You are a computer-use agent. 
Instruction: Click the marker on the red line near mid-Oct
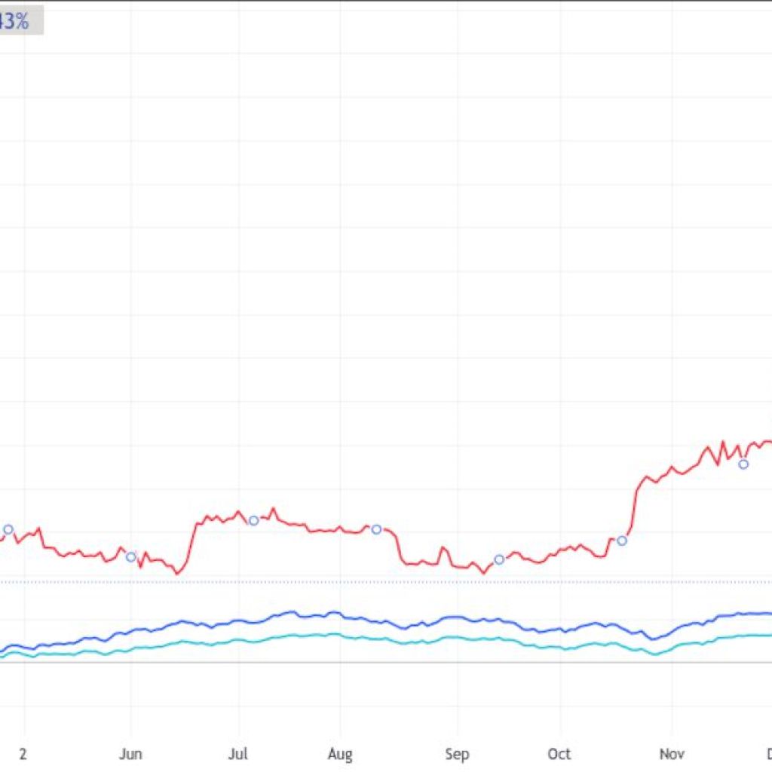pos(621,540)
